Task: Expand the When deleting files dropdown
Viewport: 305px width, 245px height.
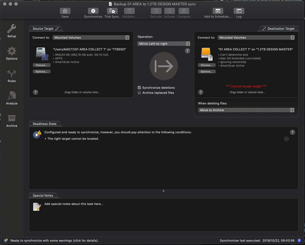Action: pos(246,110)
